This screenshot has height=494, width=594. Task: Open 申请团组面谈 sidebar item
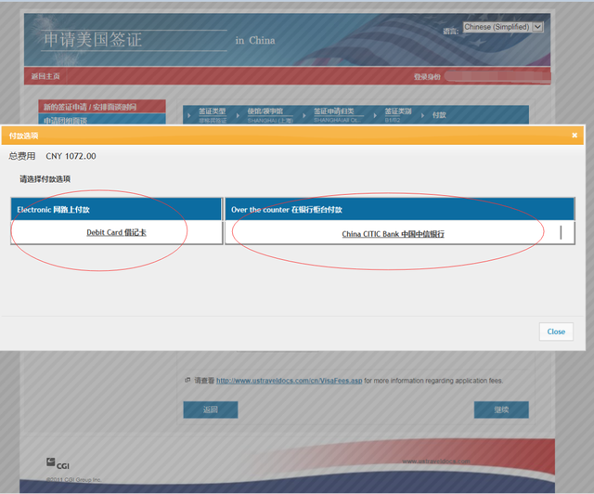pos(102,120)
